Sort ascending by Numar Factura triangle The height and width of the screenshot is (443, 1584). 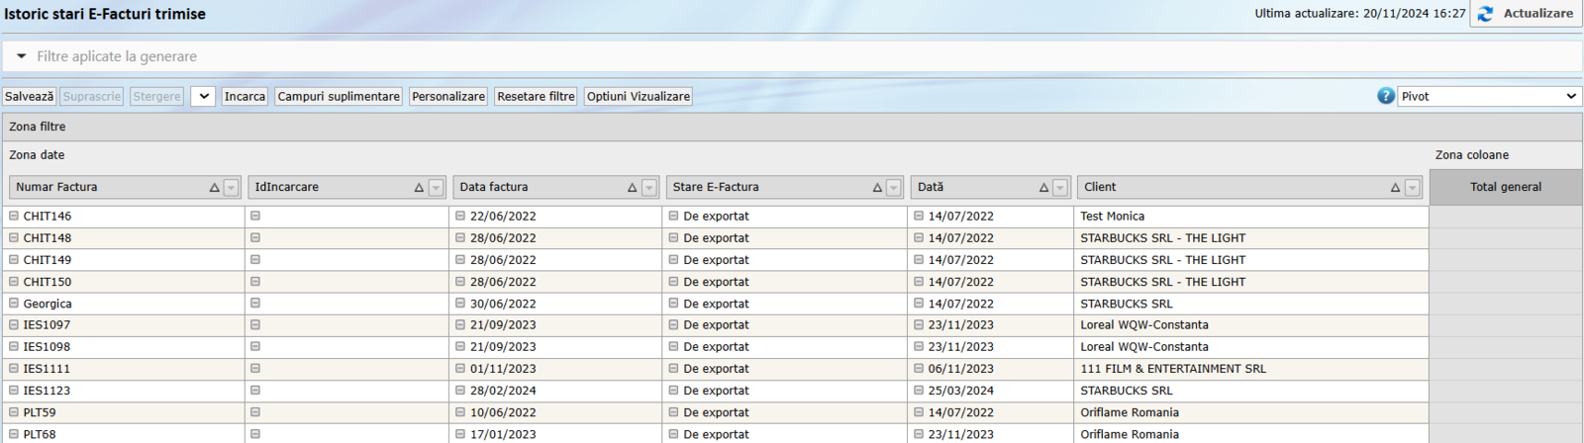(214, 188)
